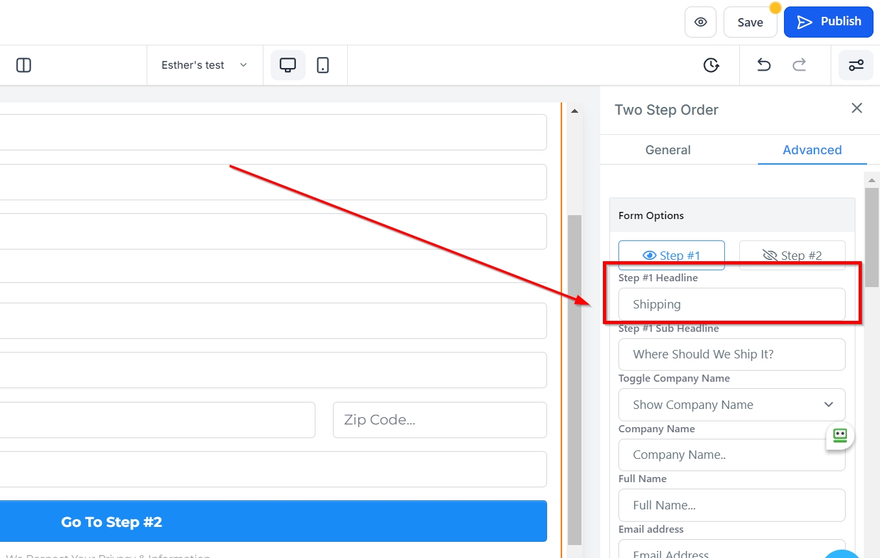Switch to desktop view
The image size is (880, 558).
(x=287, y=65)
